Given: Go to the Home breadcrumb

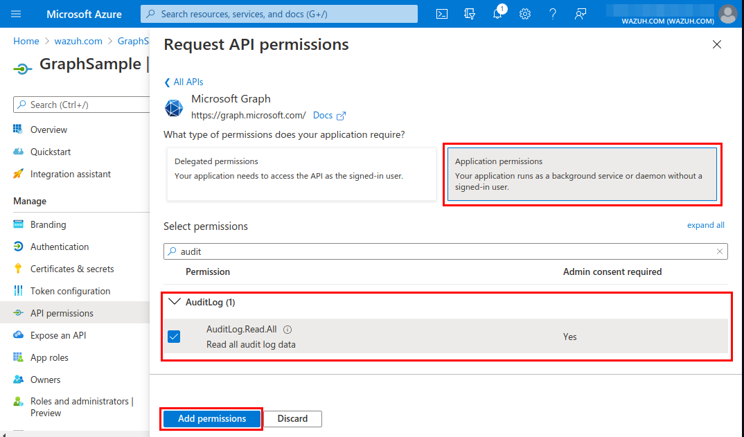Looking at the screenshot, I should coord(26,42).
